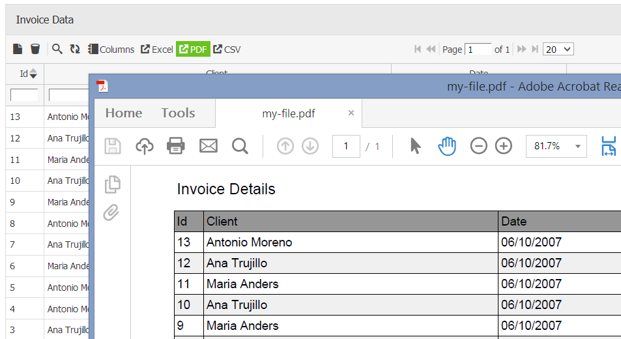The image size is (621, 339).
Task: Export the grid to Excel
Action: click(157, 49)
